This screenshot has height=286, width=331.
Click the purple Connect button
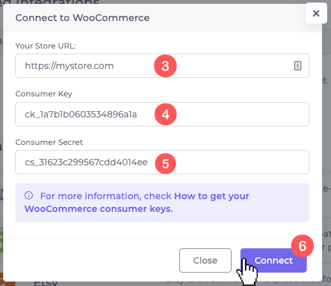[274, 260]
